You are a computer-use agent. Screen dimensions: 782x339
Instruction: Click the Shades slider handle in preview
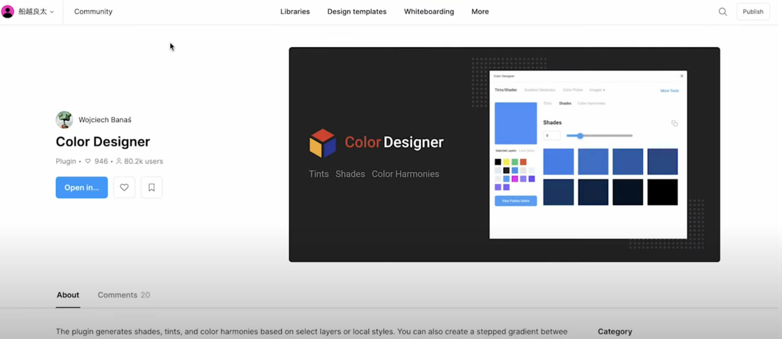tap(580, 136)
